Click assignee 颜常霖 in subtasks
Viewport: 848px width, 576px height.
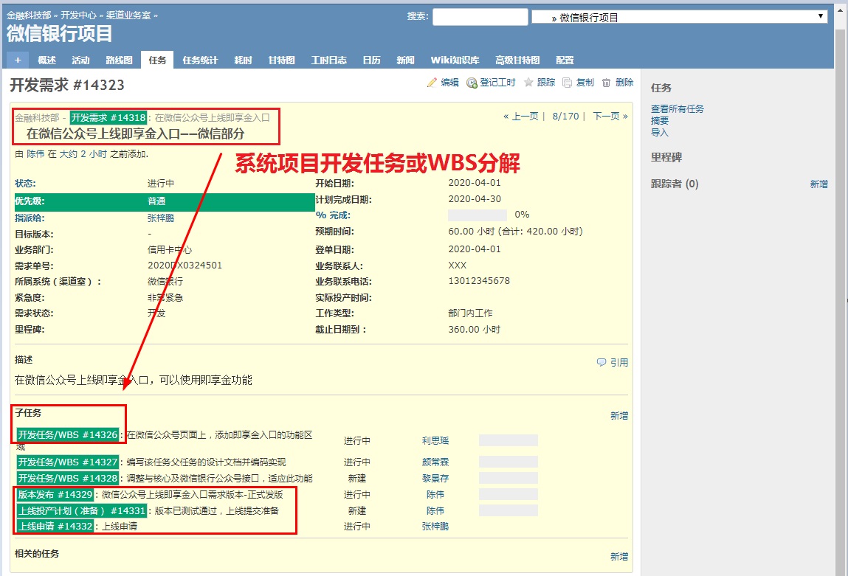coord(435,462)
